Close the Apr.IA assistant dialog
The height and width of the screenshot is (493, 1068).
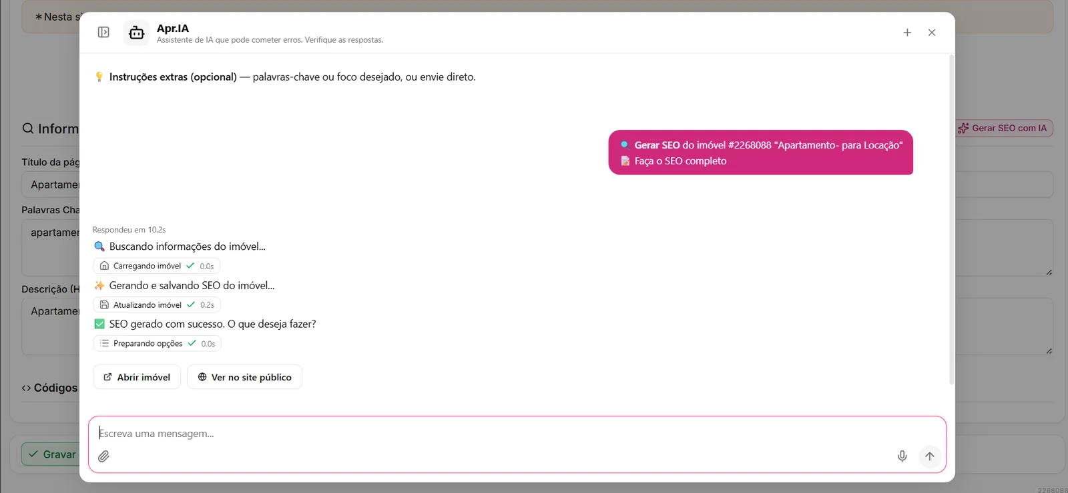(x=932, y=32)
